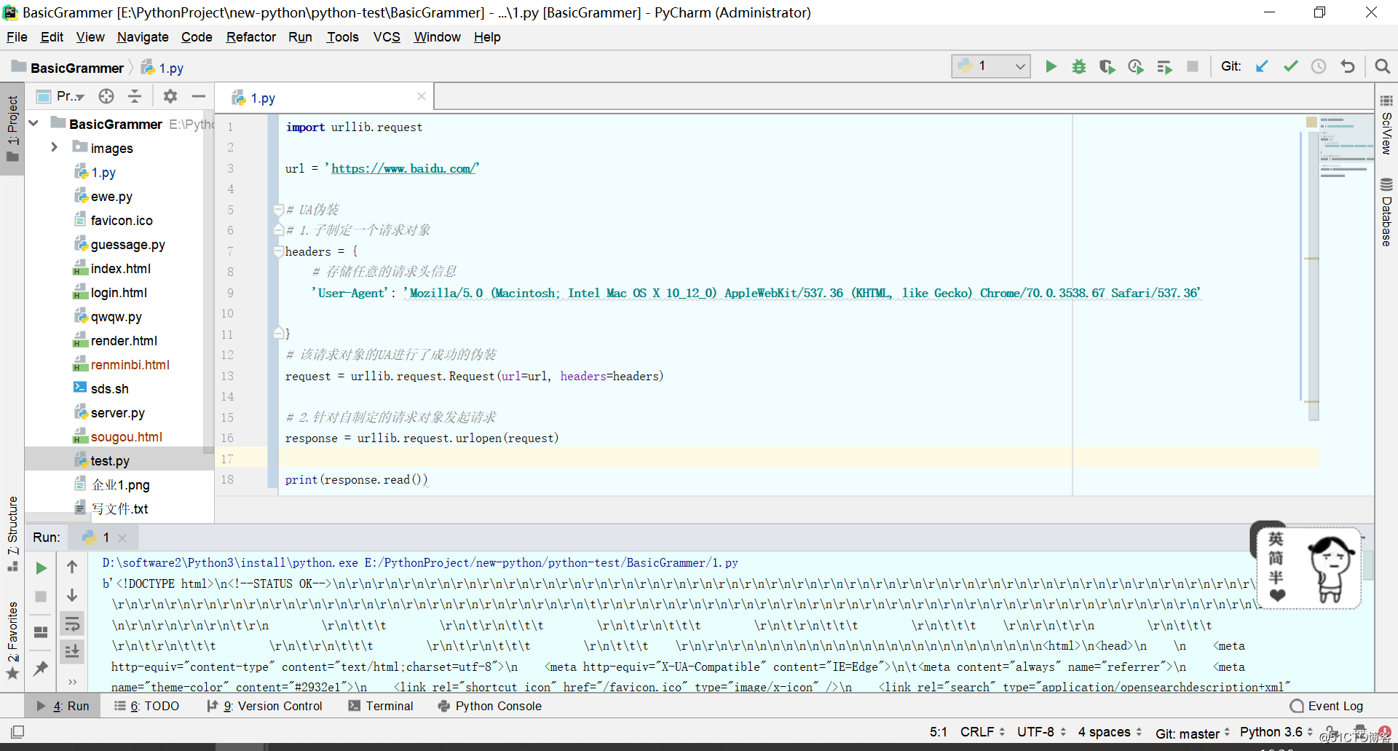Viewport: 1398px width, 751px height.
Task: Collapse all in the Project panel
Action: pyautogui.click(x=135, y=96)
